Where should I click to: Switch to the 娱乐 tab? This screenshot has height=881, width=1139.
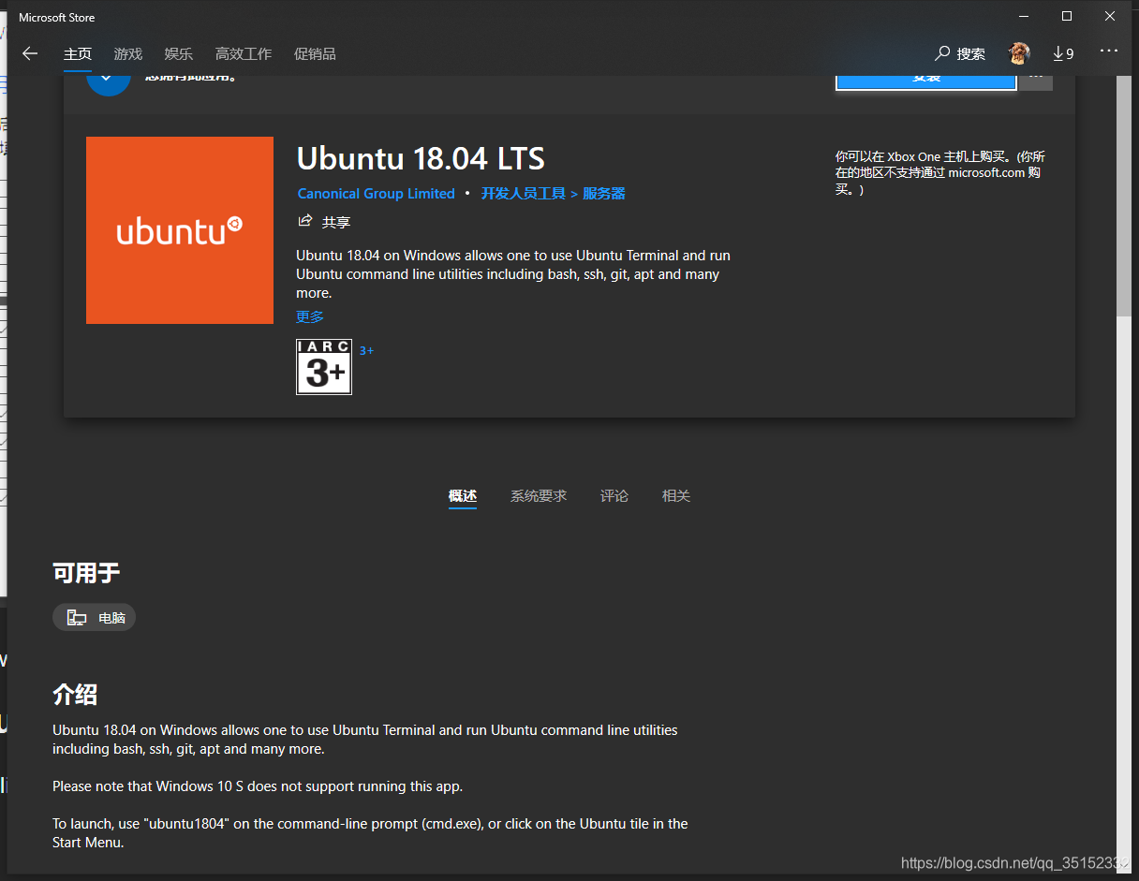tap(178, 53)
